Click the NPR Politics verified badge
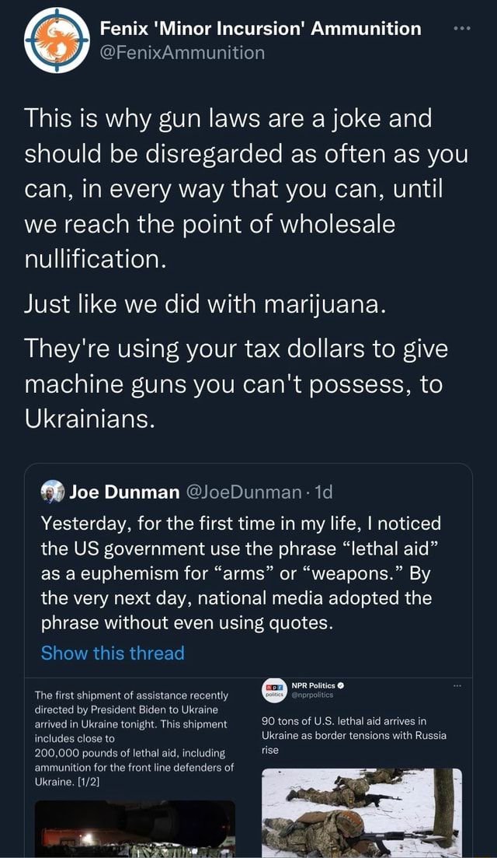497x858 pixels. (341, 685)
